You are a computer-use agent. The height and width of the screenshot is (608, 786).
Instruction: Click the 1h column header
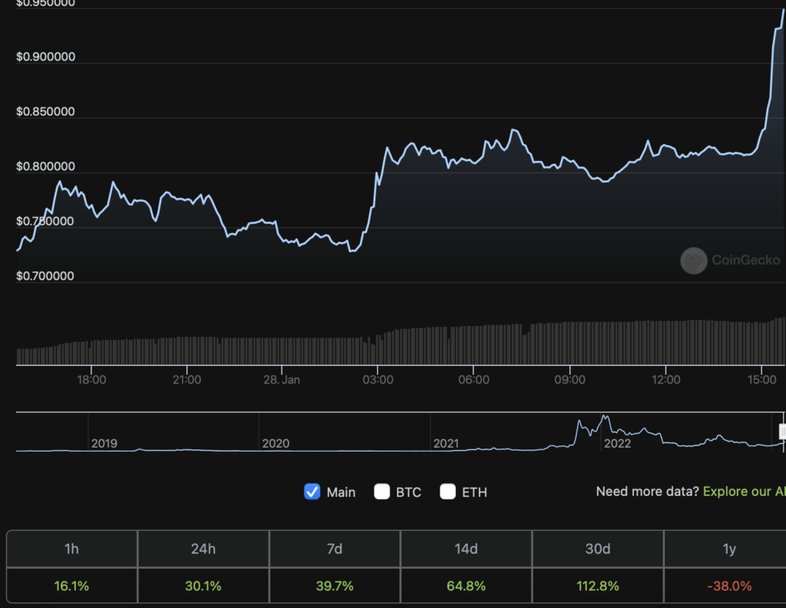tap(71, 549)
